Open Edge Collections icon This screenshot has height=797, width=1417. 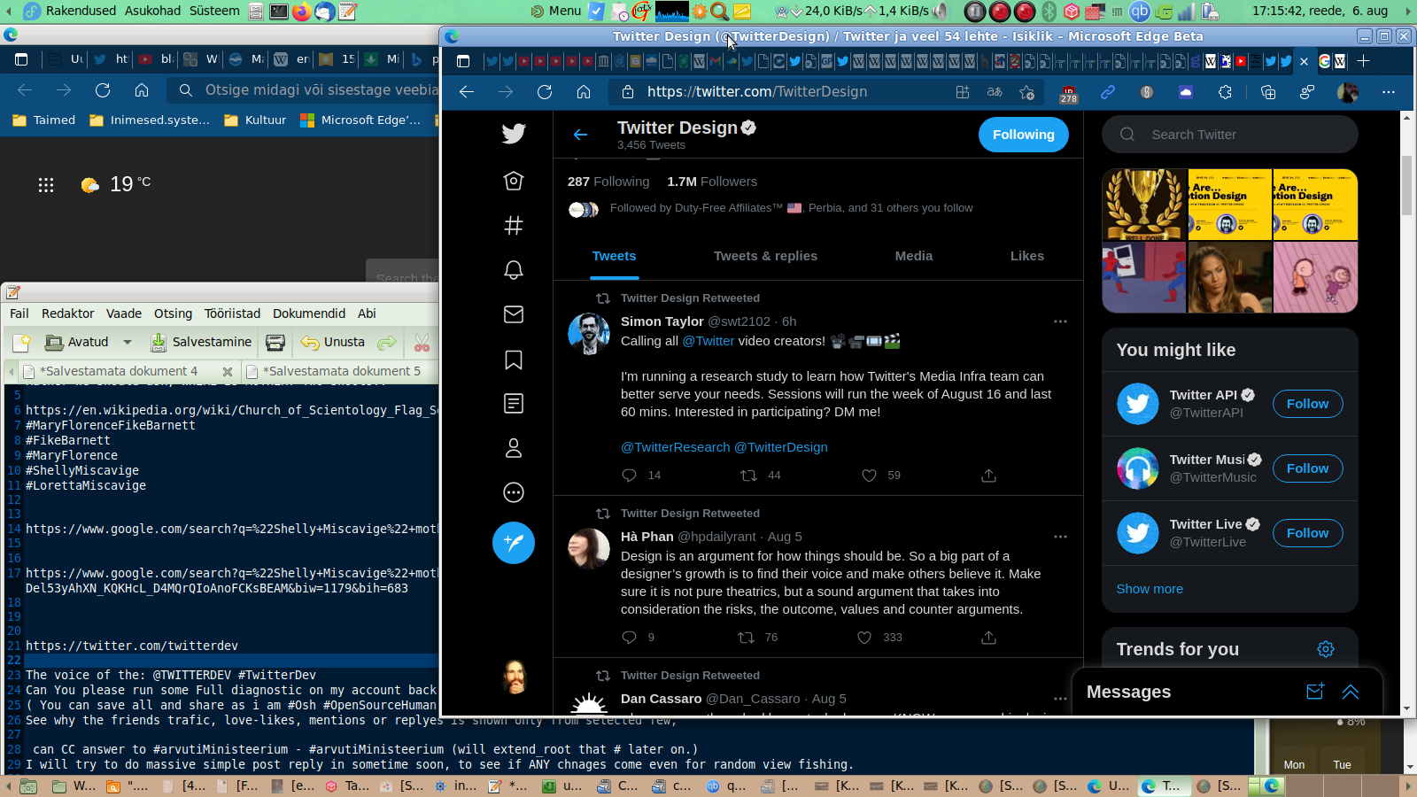click(1267, 92)
